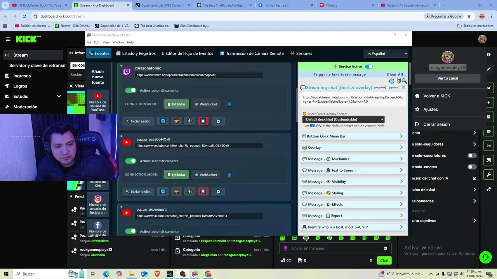
Task: Expand Message - Styling section
Action: pyautogui.click(x=353, y=193)
